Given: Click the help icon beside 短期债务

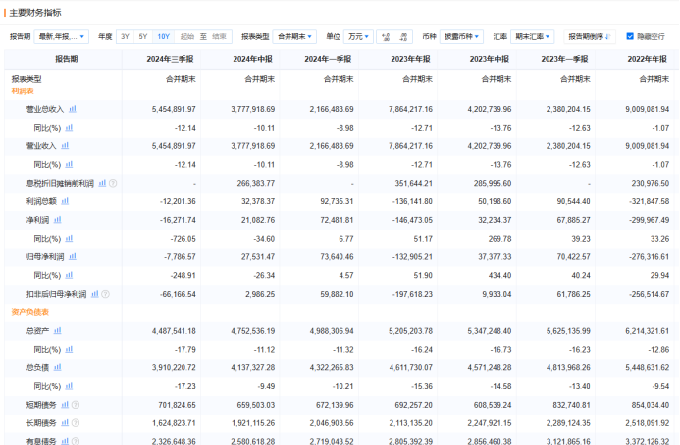Looking at the screenshot, I should pos(75,404).
